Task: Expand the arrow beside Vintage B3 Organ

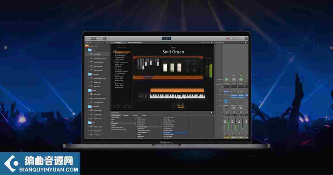Action: coord(161,127)
